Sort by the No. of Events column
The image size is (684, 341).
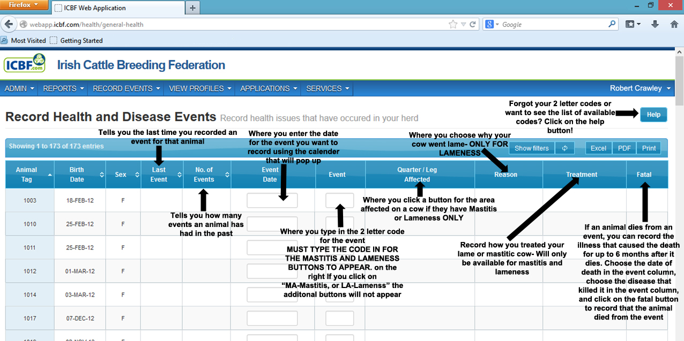click(x=207, y=175)
